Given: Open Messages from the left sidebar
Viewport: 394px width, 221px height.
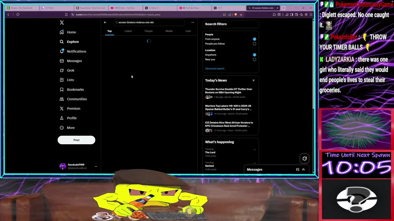Looking at the screenshot, I should tap(71, 61).
